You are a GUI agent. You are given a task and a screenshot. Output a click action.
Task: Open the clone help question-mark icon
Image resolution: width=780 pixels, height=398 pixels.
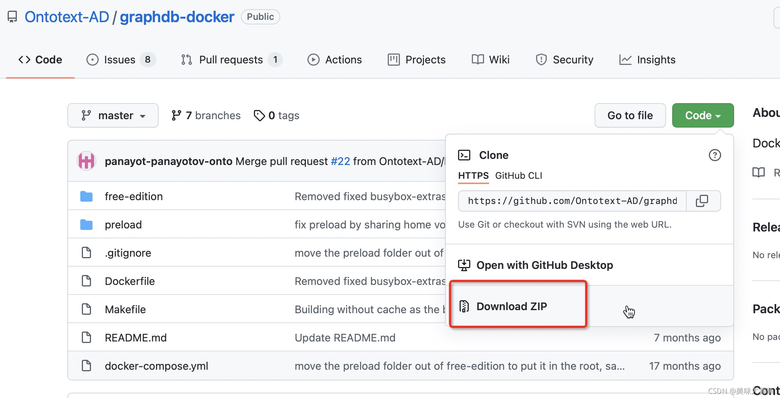tap(715, 155)
